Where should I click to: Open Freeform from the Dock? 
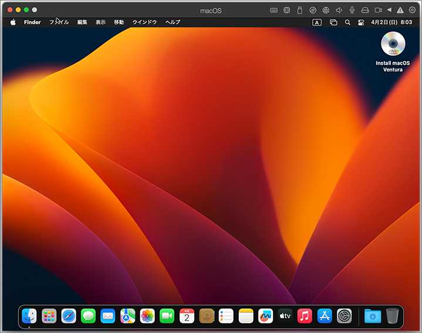(265, 316)
